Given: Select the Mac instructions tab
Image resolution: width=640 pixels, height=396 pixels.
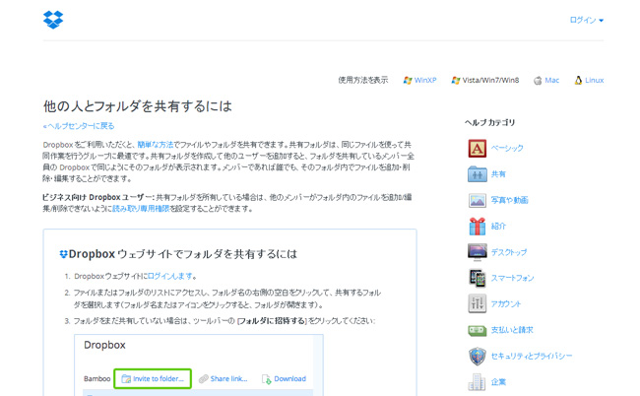Looking at the screenshot, I should pos(546,81).
